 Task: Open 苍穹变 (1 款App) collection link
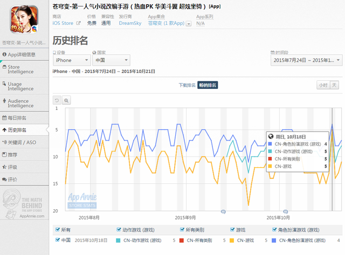(x=166, y=23)
